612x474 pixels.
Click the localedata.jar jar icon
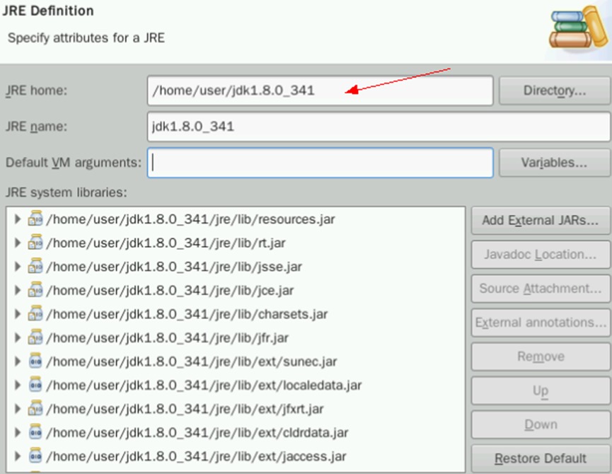(35, 385)
